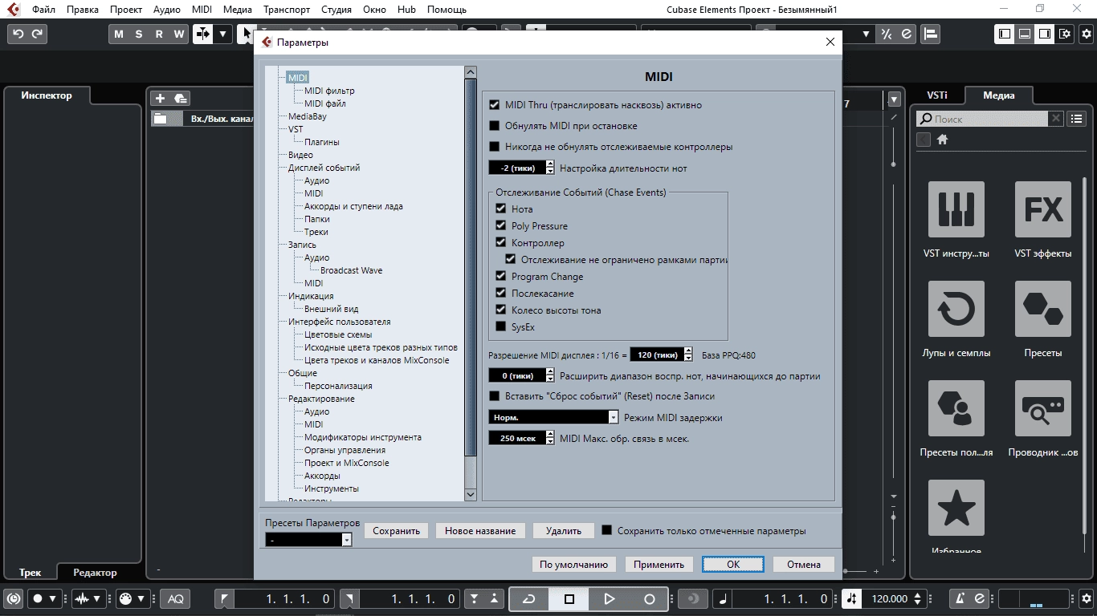Click the transport Stop button
The width and height of the screenshot is (1097, 616).
point(569,598)
